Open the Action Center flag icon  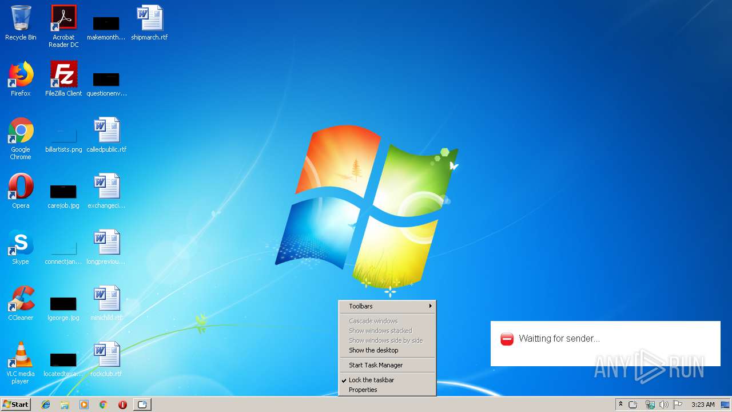point(677,405)
